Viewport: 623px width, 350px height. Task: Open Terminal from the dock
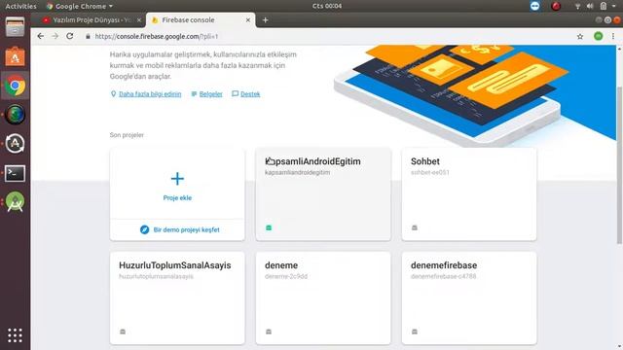point(16,173)
